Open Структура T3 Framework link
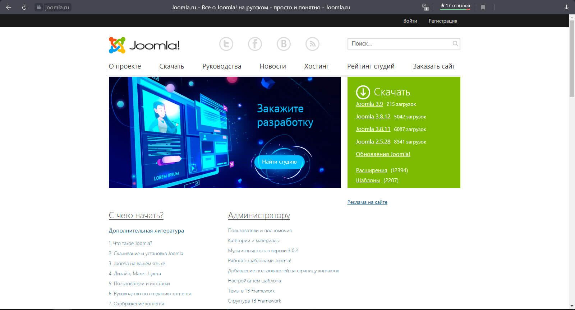 (254, 301)
